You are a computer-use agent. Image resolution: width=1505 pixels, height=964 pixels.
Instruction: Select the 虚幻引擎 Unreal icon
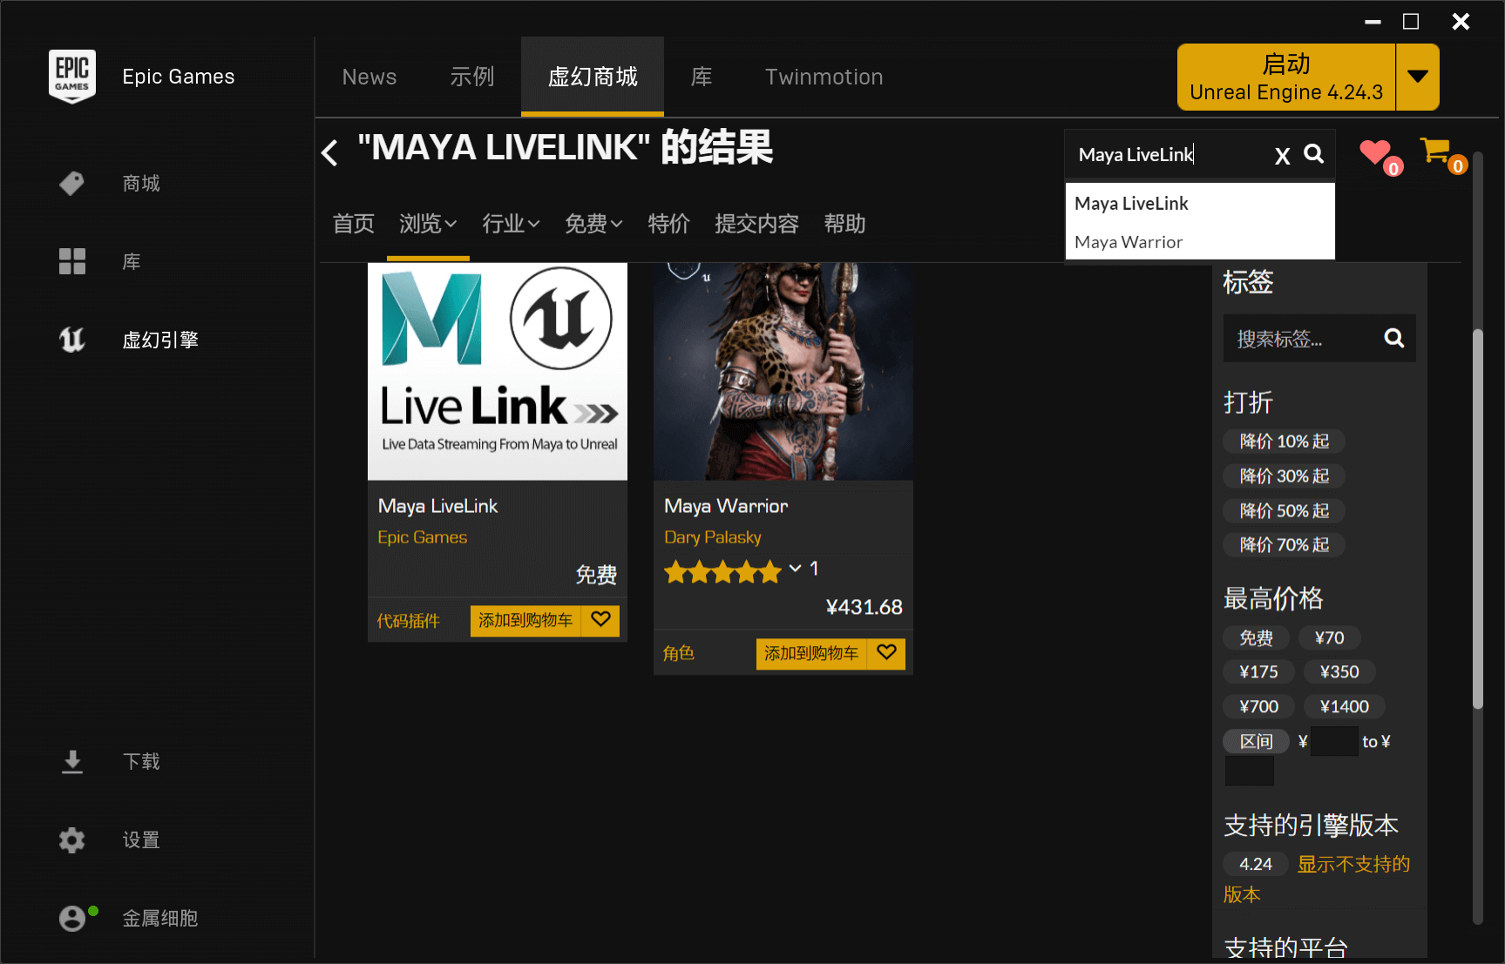pyautogui.click(x=71, y=340)
